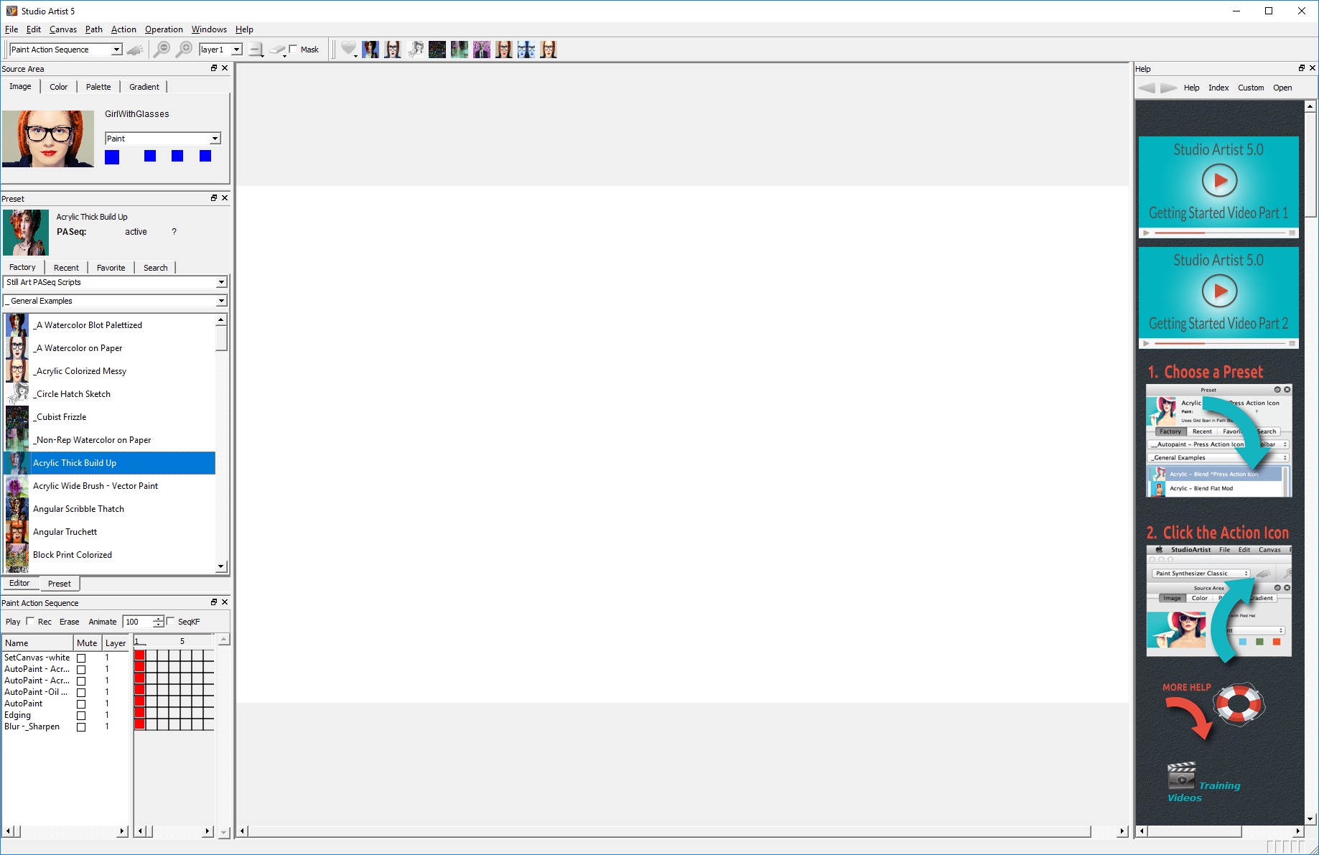Switch to the Editor tab
Viewport: 1319px width, 855px height.
19,583
